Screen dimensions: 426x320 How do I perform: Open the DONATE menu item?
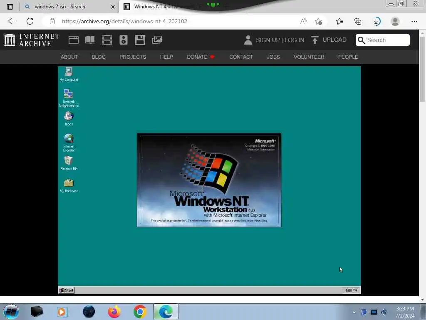201,57
